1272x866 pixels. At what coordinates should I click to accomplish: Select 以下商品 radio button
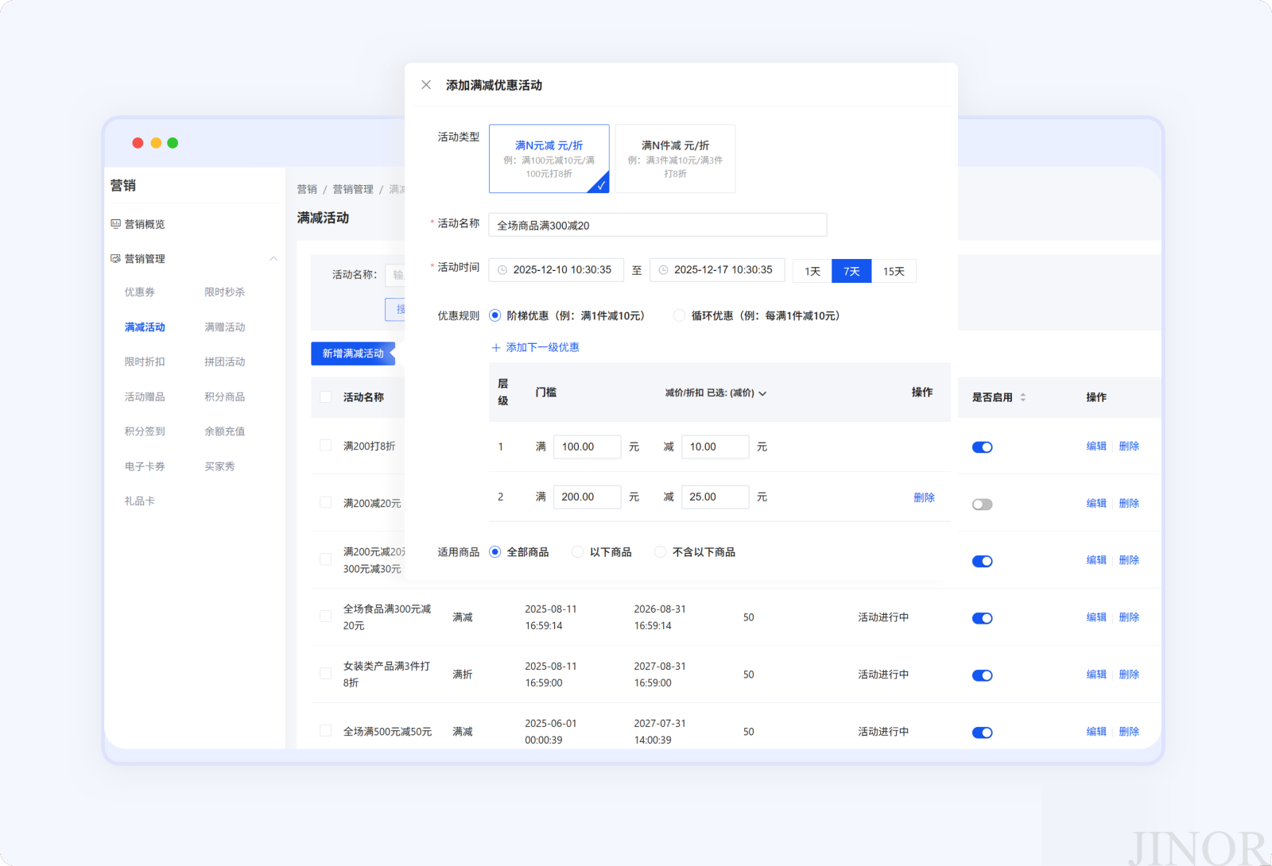pyautogui.click(x=578, y=552)
